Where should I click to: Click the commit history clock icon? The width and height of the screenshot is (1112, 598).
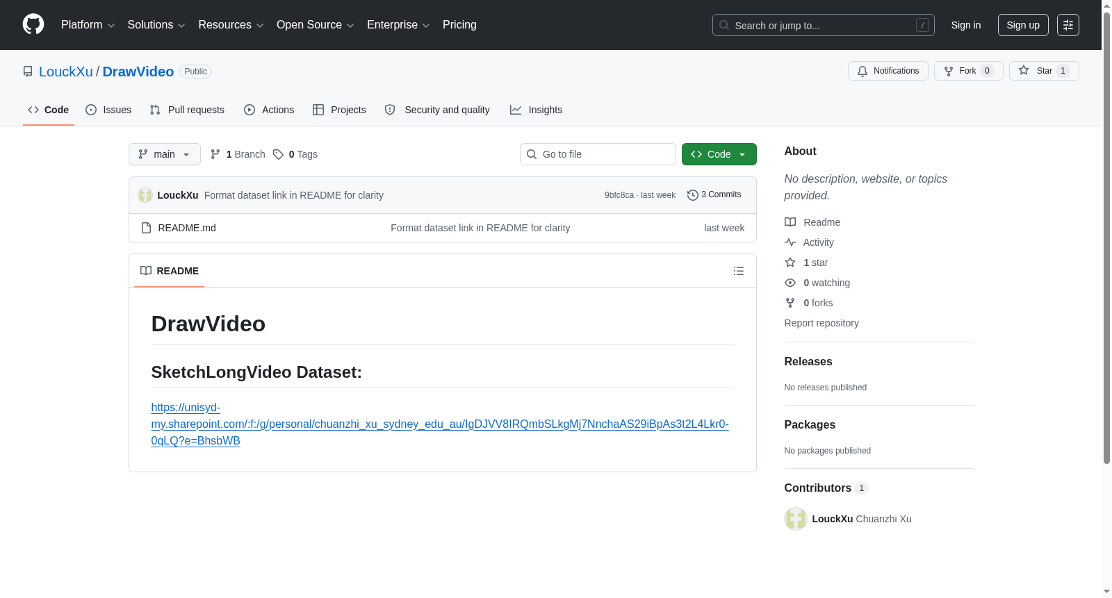(692, 195)
